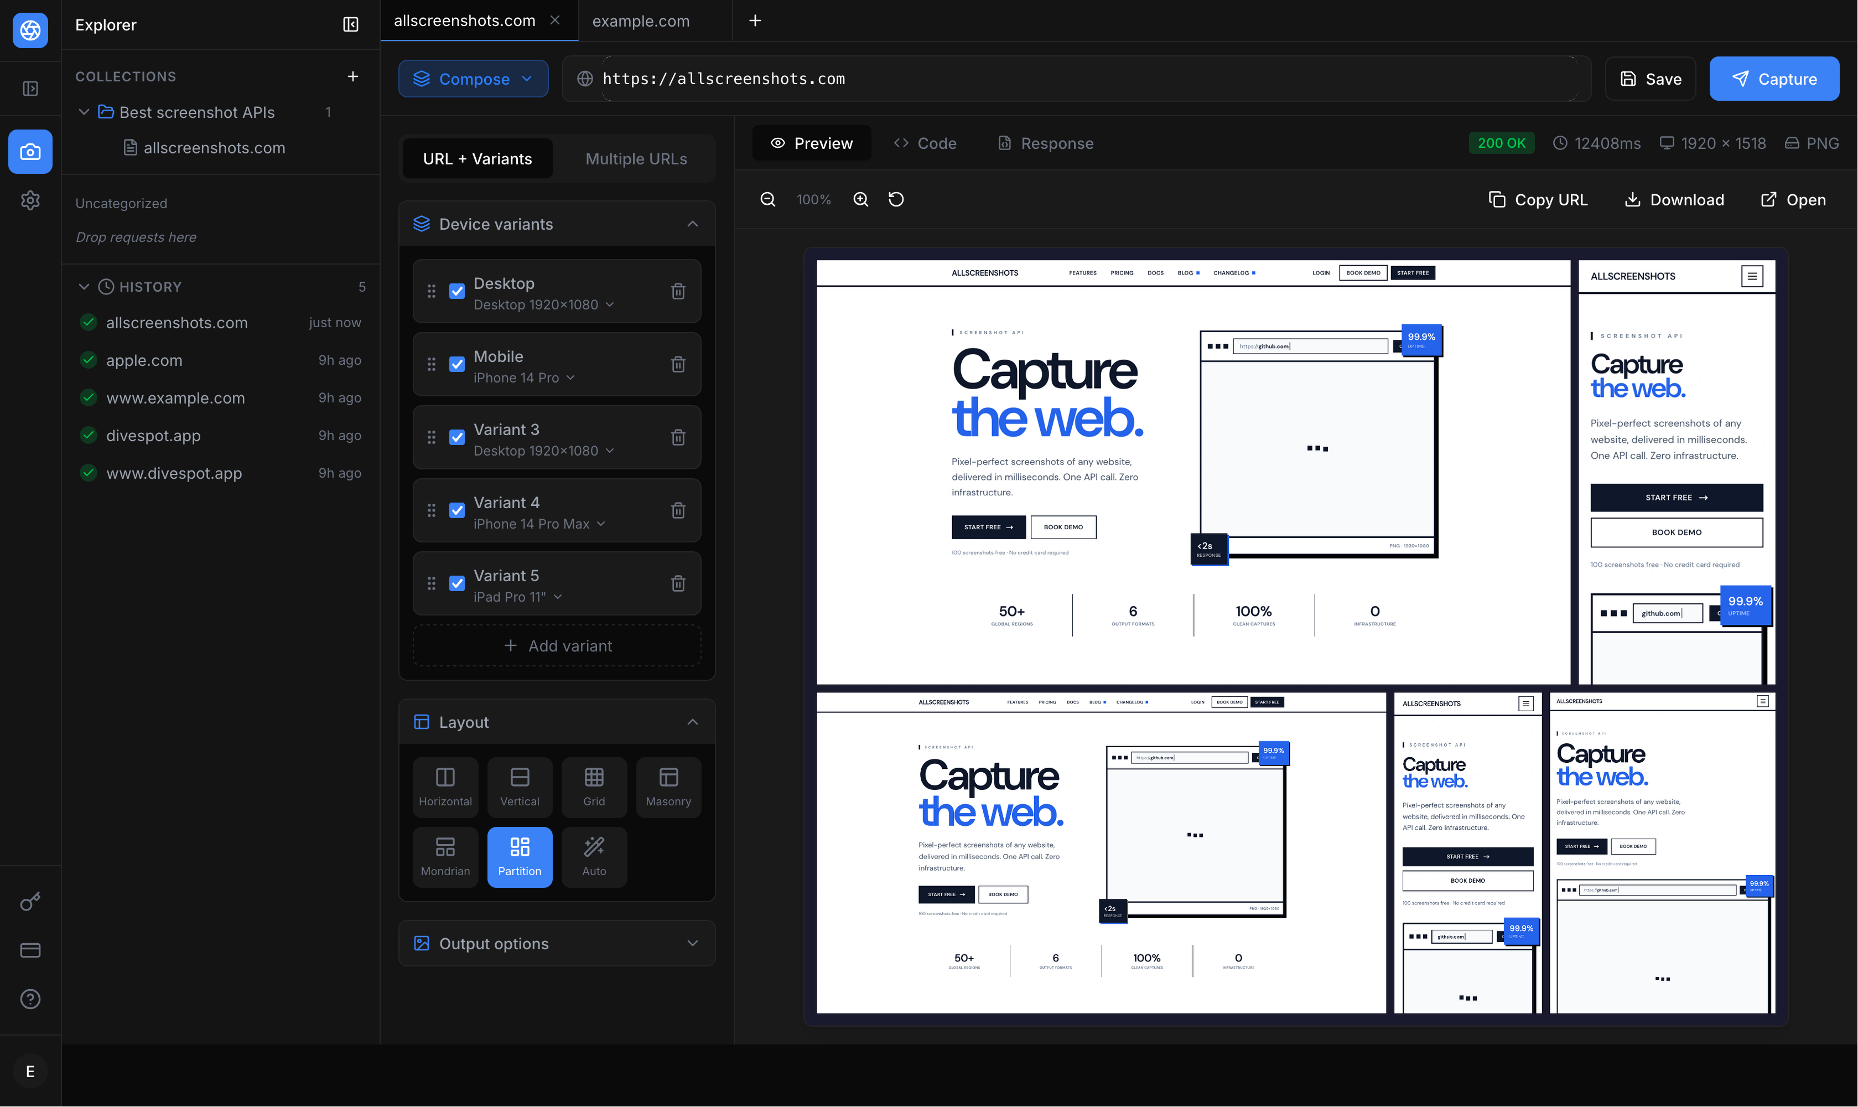1858x1107 pixels.
Task: Open the settings gear in the sidebar
Action: point(30,200)
